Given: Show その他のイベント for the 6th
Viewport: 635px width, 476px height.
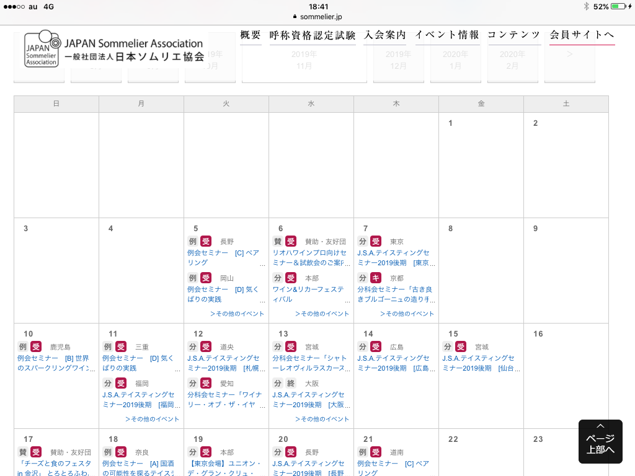Looking at the screenshot, I should (322, 314).
